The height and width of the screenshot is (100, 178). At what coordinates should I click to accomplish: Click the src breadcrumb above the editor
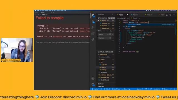click(127, 18)
